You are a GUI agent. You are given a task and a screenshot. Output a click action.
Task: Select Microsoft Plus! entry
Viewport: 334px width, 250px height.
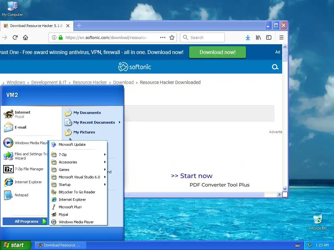pos(78,207)
